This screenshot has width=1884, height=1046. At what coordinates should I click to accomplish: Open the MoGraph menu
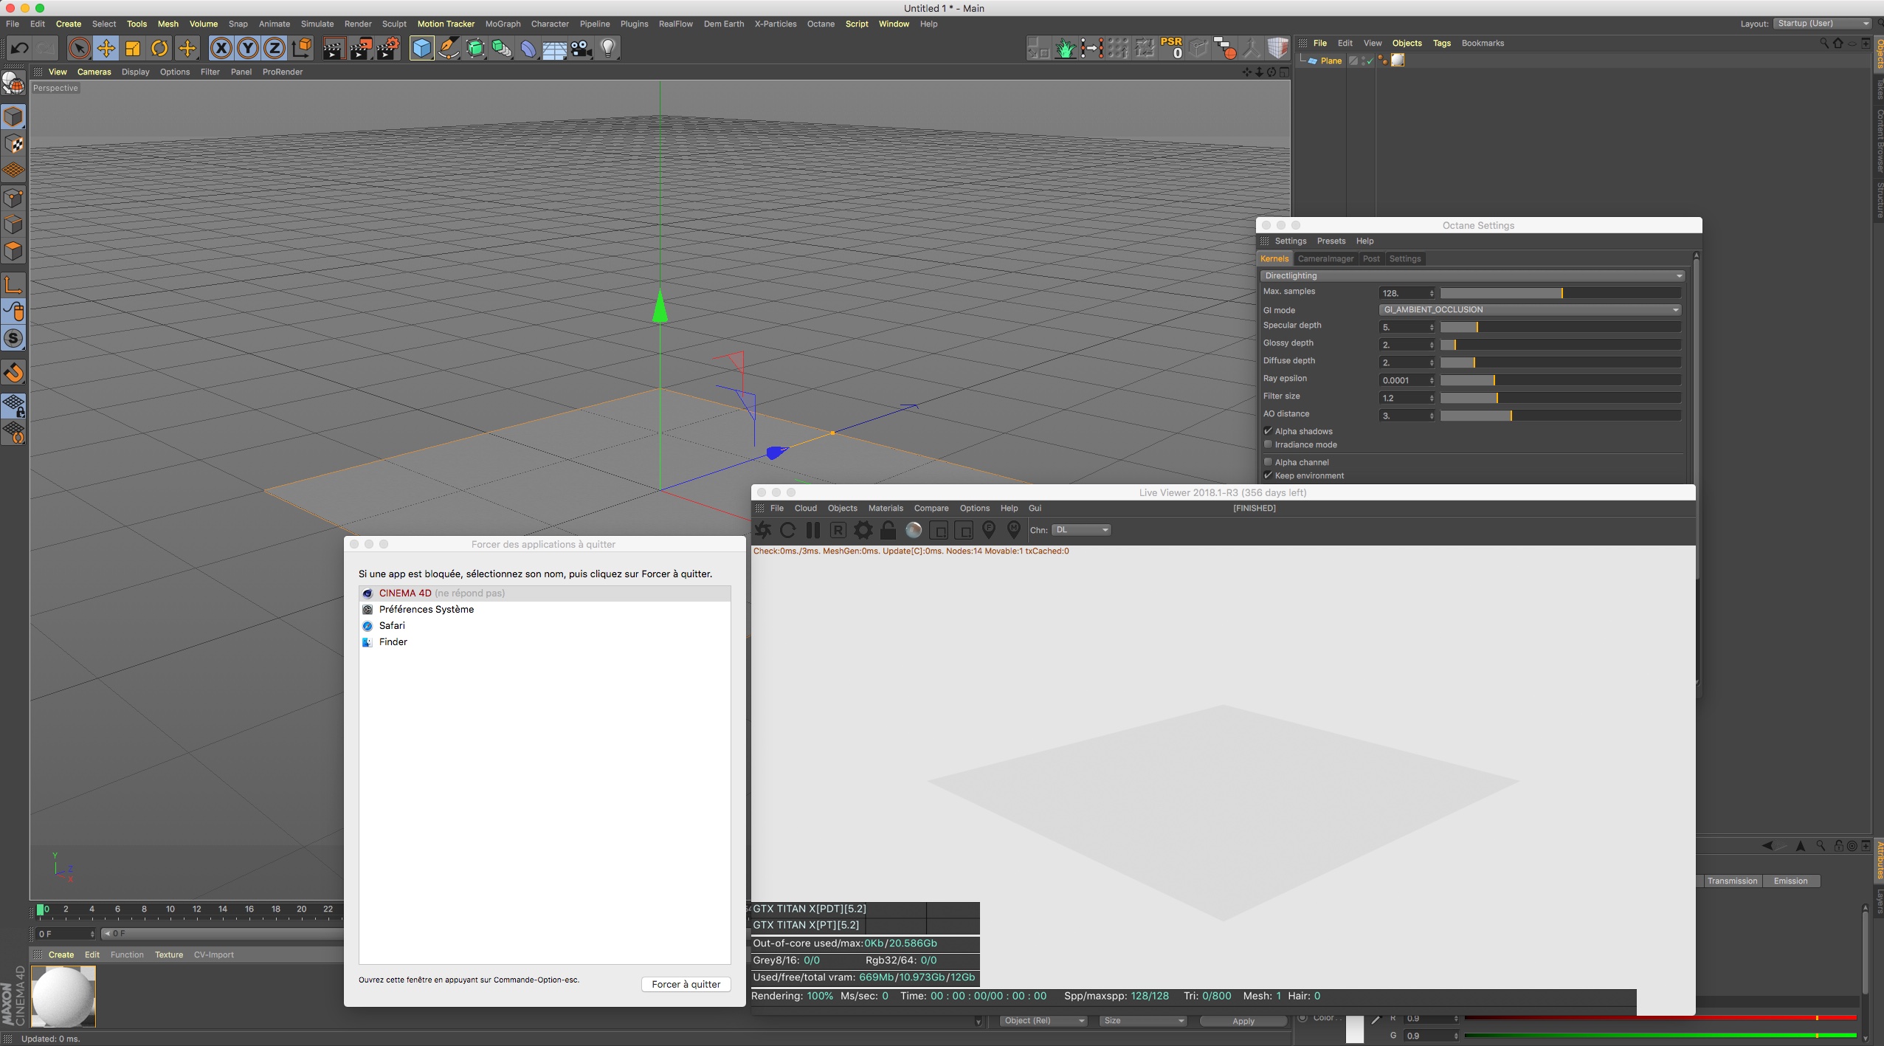(503, 24)
